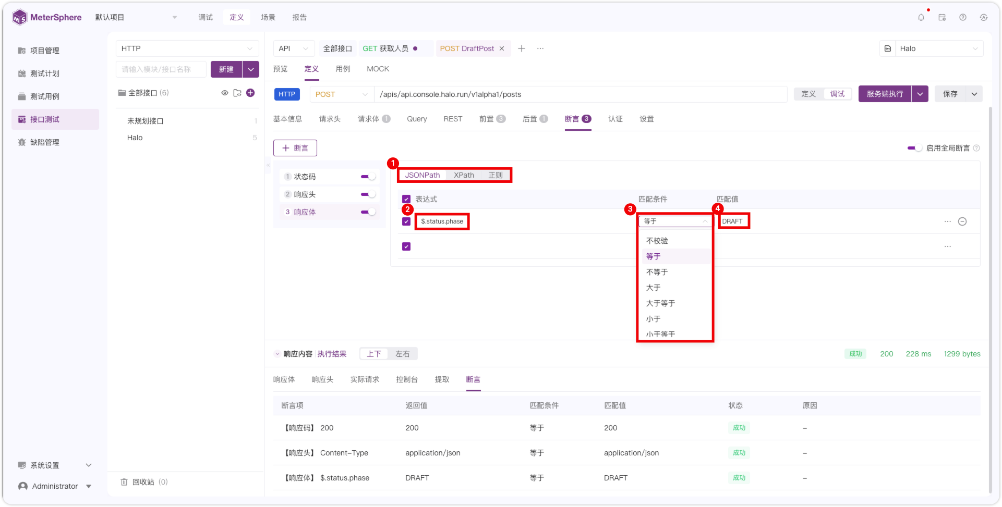Switch to the 请求头 tab
This screenshot has height=507, width=1002.
[x=330, y=119]
